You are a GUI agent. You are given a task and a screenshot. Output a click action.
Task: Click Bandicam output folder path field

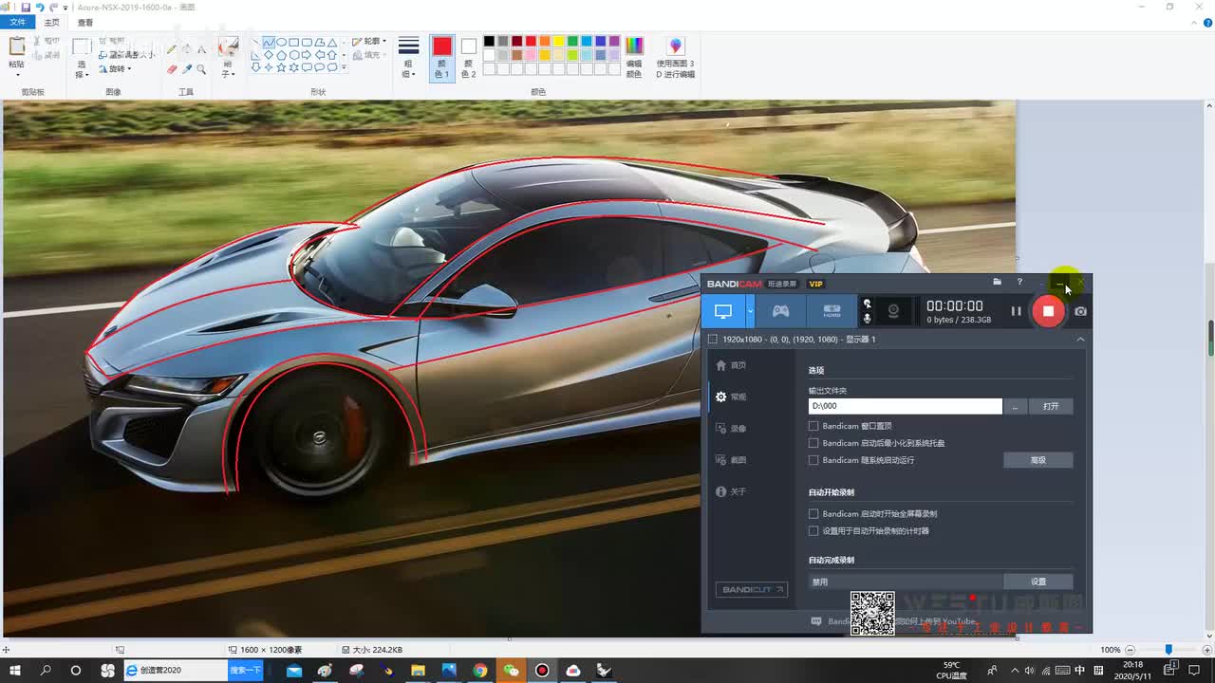906,406
